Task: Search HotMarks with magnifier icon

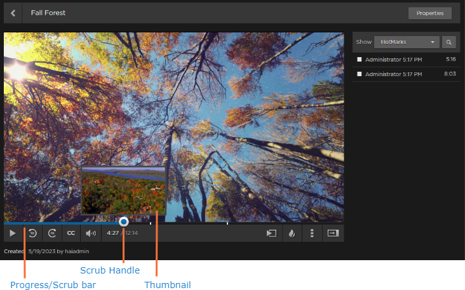Action: point(448,42)
